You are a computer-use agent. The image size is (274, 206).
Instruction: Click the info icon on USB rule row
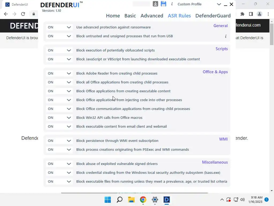coord(226,36)
